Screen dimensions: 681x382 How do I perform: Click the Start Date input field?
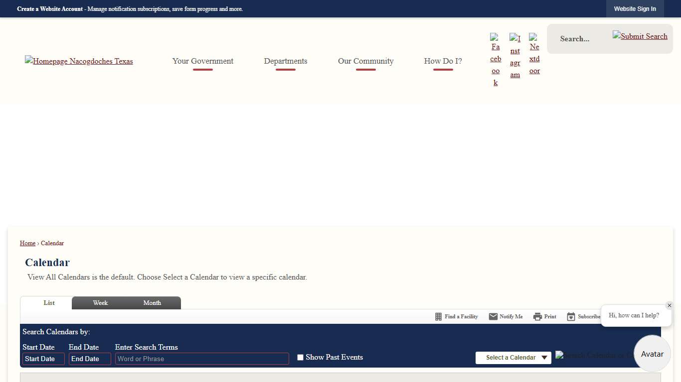pos(43,359)
